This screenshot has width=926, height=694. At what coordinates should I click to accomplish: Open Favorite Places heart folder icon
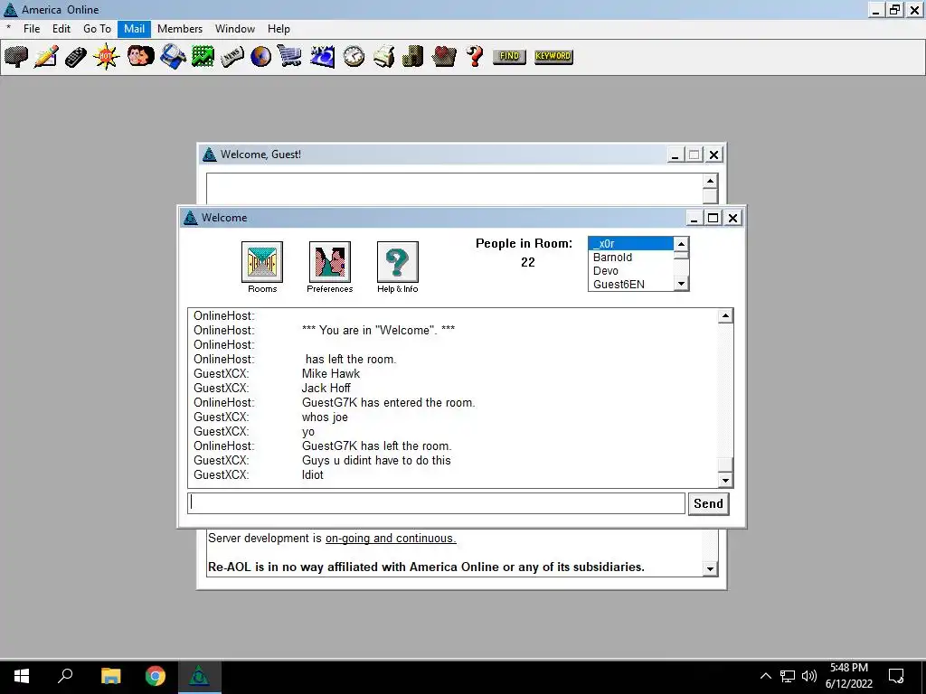[x=444, y=57]
